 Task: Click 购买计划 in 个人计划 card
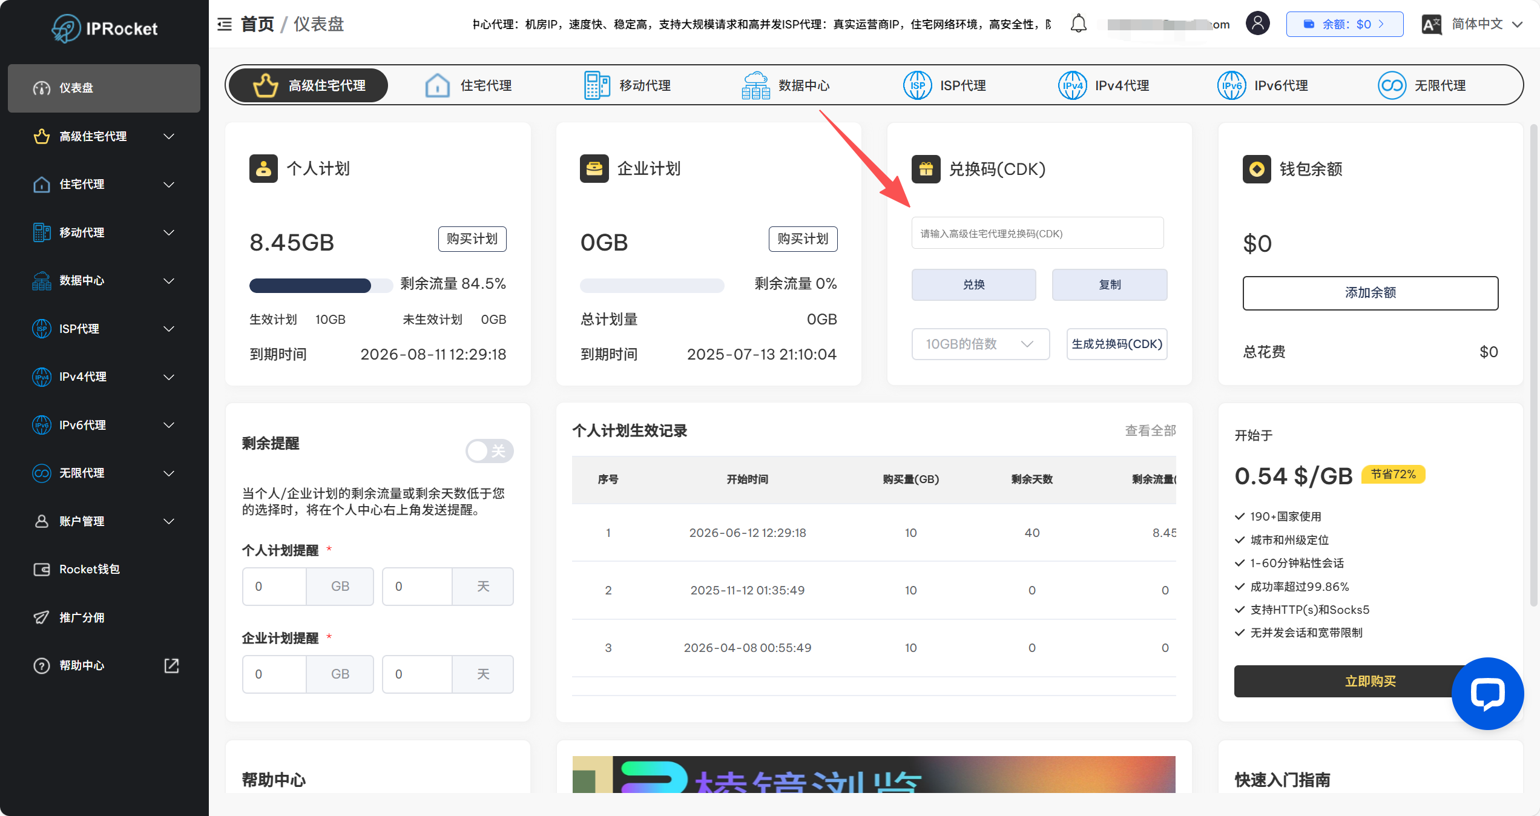(x=472, y=239)
